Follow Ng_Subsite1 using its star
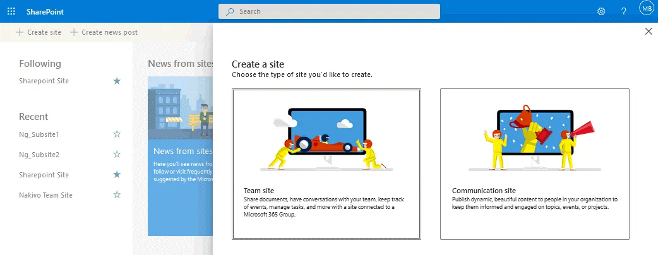Viewport: 658px width, 255px height. point(116,134)
